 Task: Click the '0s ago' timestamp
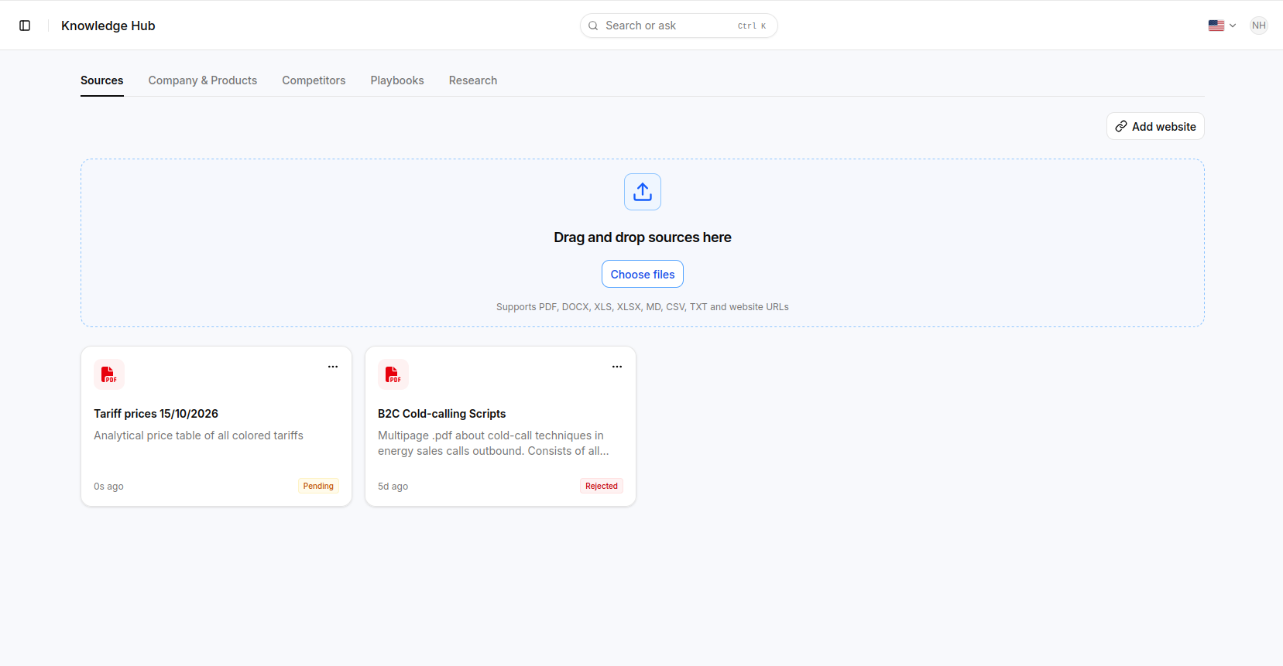[109, 487]
